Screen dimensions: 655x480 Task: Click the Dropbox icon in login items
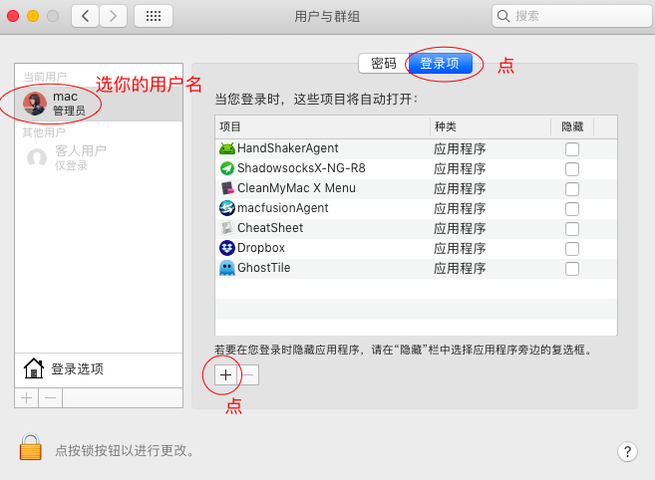(x=226, y=248)
